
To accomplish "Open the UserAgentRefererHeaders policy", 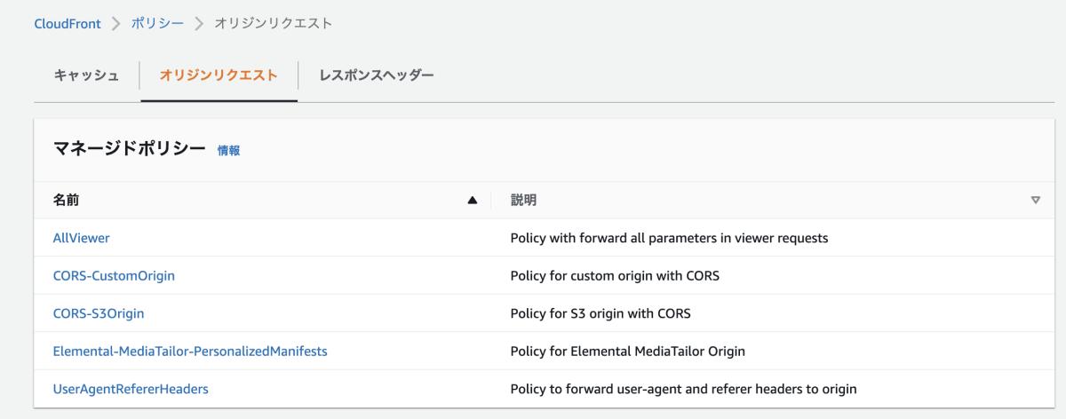I will [131, 389].
